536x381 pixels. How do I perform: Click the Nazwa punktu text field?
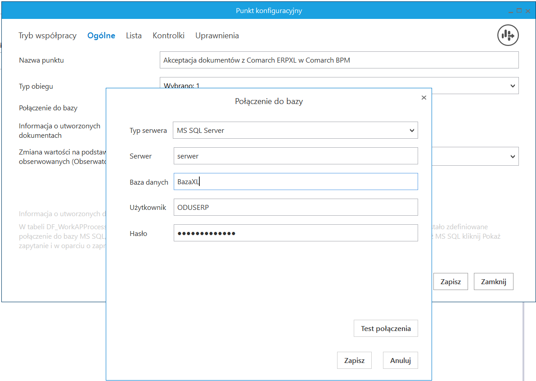coord(339,60)
